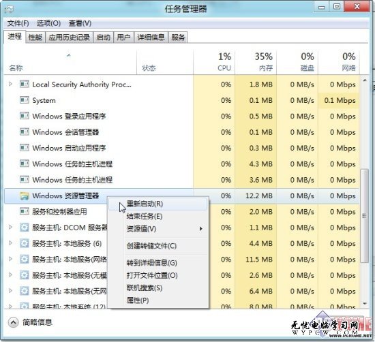Maximize the Task Manager window

337,7
